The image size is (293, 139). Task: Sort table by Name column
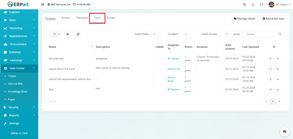(x=70, y=47)
